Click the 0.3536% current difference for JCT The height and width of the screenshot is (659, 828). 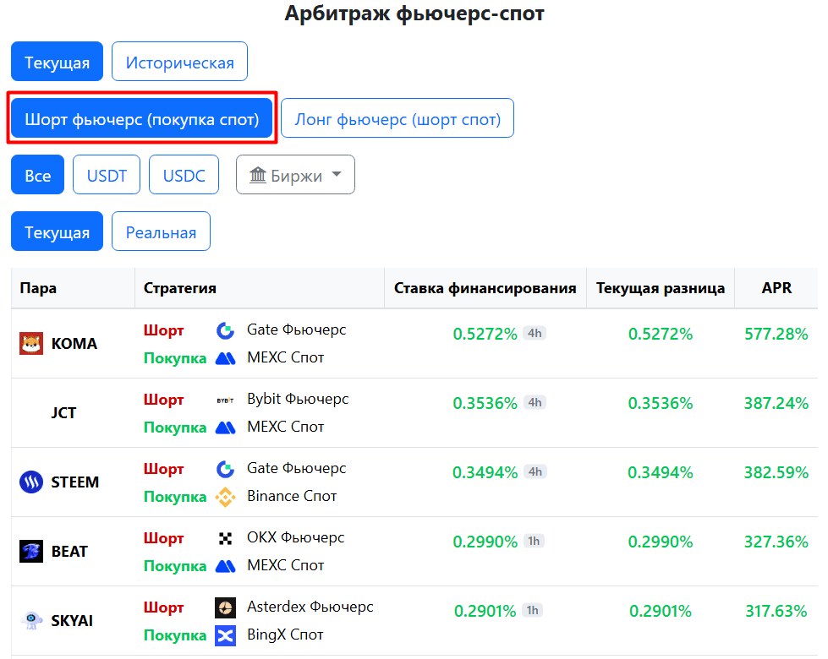661,403
